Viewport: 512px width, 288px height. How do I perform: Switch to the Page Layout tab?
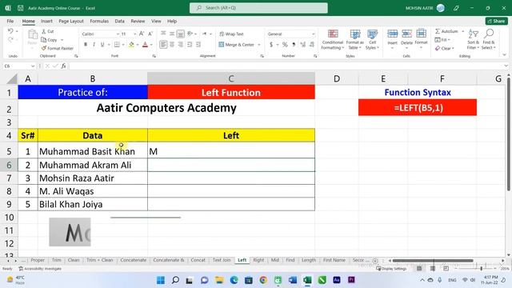pyautogui.click(x=71, y=21)
